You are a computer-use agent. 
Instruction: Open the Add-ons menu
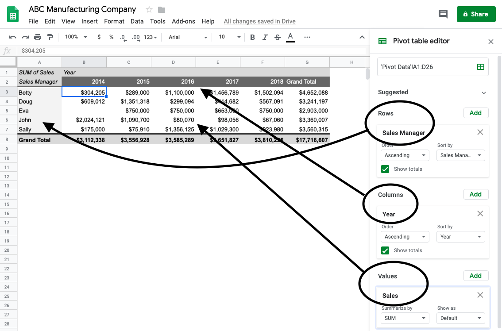183,21
